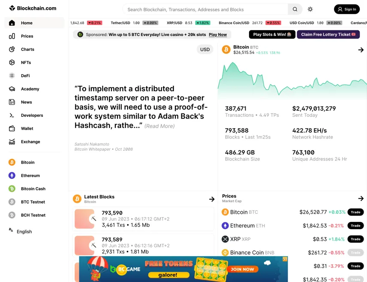Click the Play Now link
Screen dimensions: 367x282
(x=218, y=35)
